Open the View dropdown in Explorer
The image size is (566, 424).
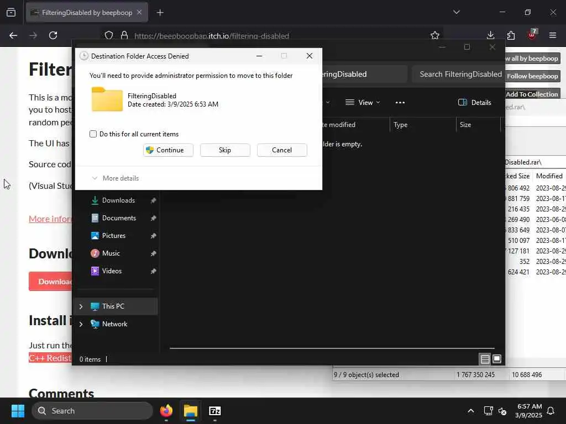[363, 103]
